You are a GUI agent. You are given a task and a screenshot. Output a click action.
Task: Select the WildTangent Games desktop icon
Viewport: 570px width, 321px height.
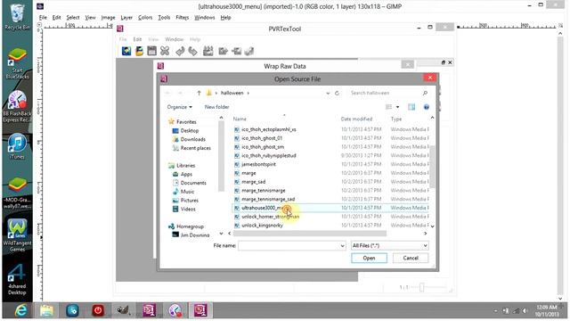tap(17, 235)
